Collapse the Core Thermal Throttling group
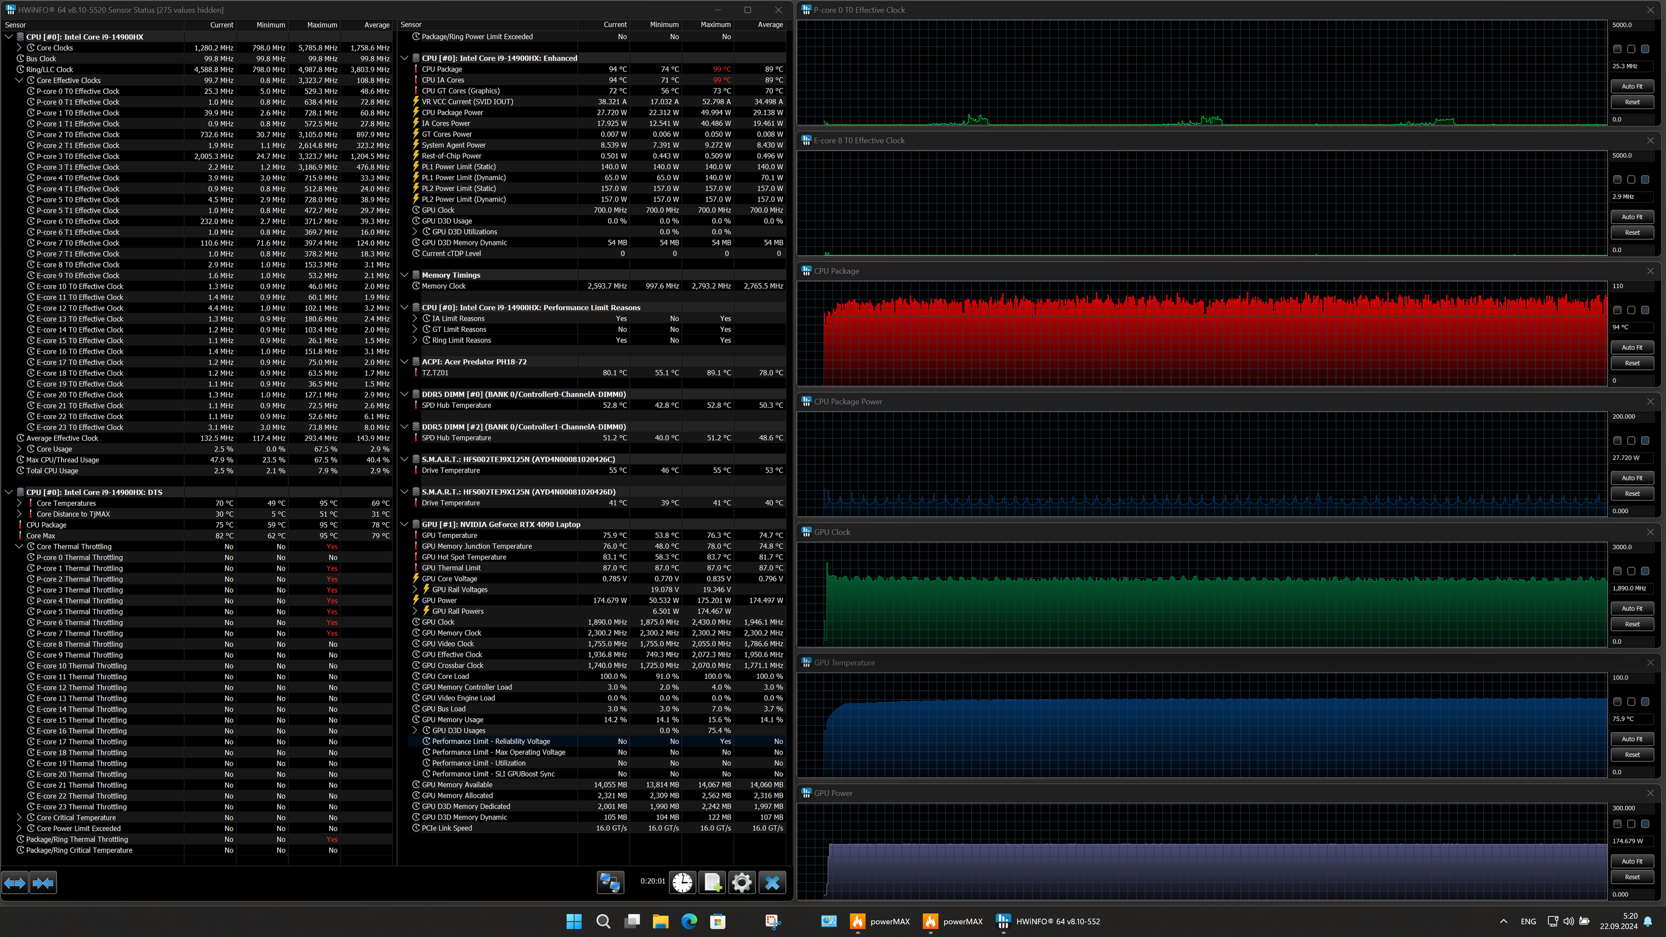The height and width of the screenshot is (937, 1666). (19, 546)
